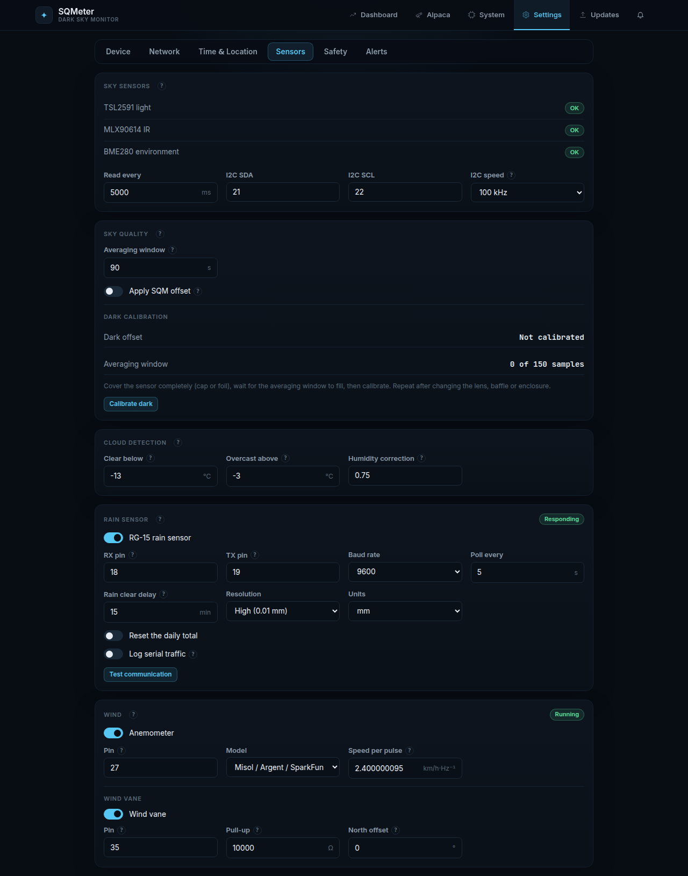Turn off the Wind vane switch
Screen dimensions: 688x876
tap(113, 814)
